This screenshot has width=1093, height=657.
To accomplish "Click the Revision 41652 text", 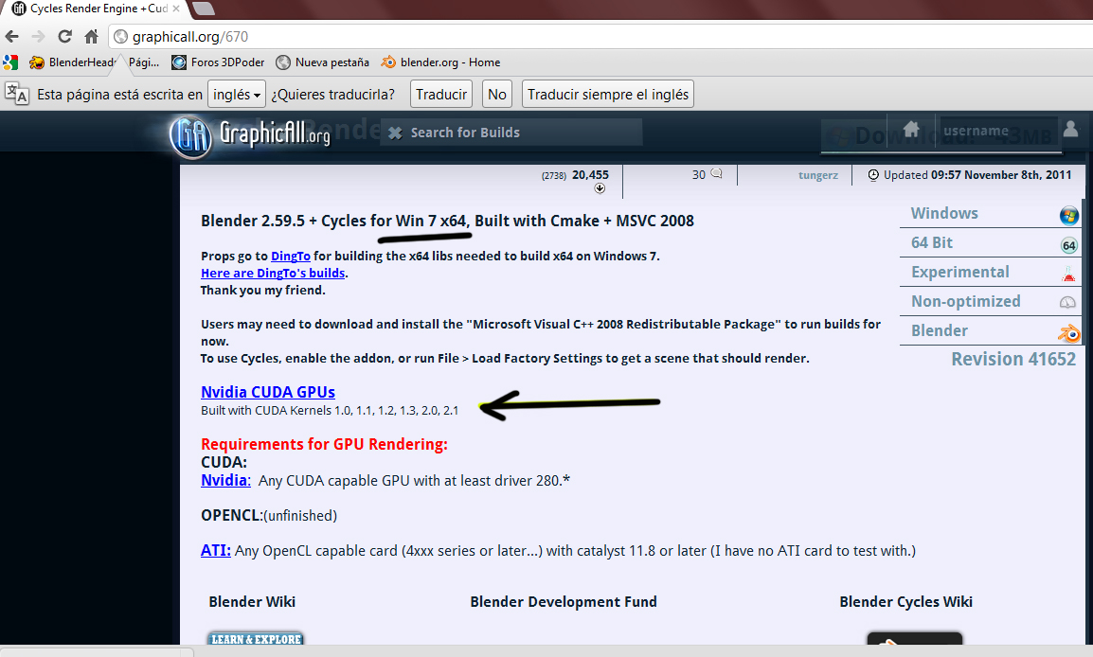I will pos(1013,359).
